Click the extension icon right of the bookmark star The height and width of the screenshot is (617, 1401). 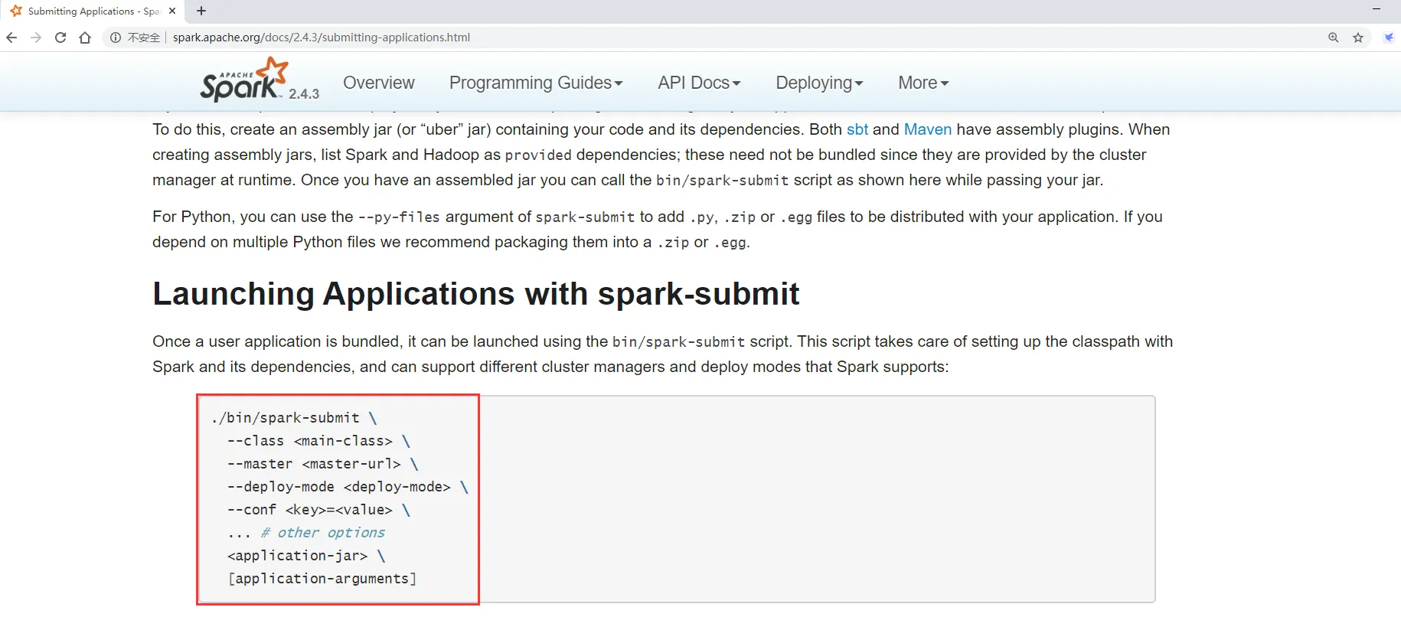point(1389,38)
